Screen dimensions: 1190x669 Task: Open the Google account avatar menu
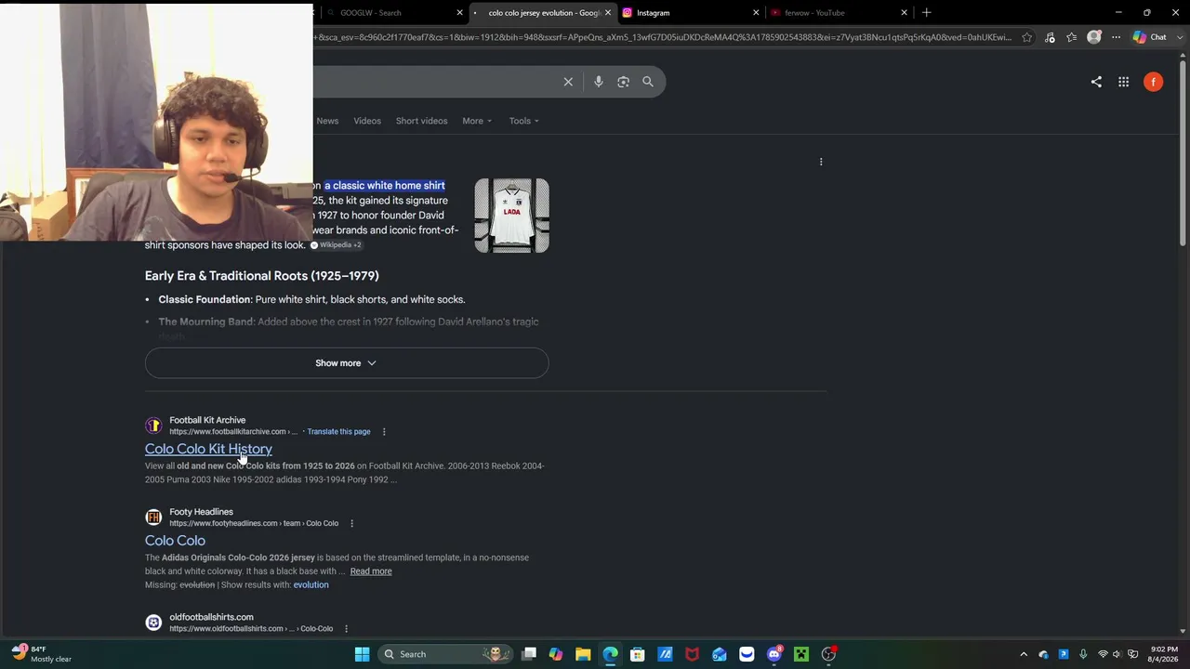(x=1153, y=82)
